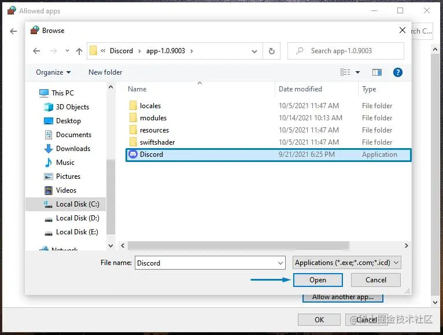This screenshot has height=335, width=443.
Task: Click in the File name input box
Action: 206,263
